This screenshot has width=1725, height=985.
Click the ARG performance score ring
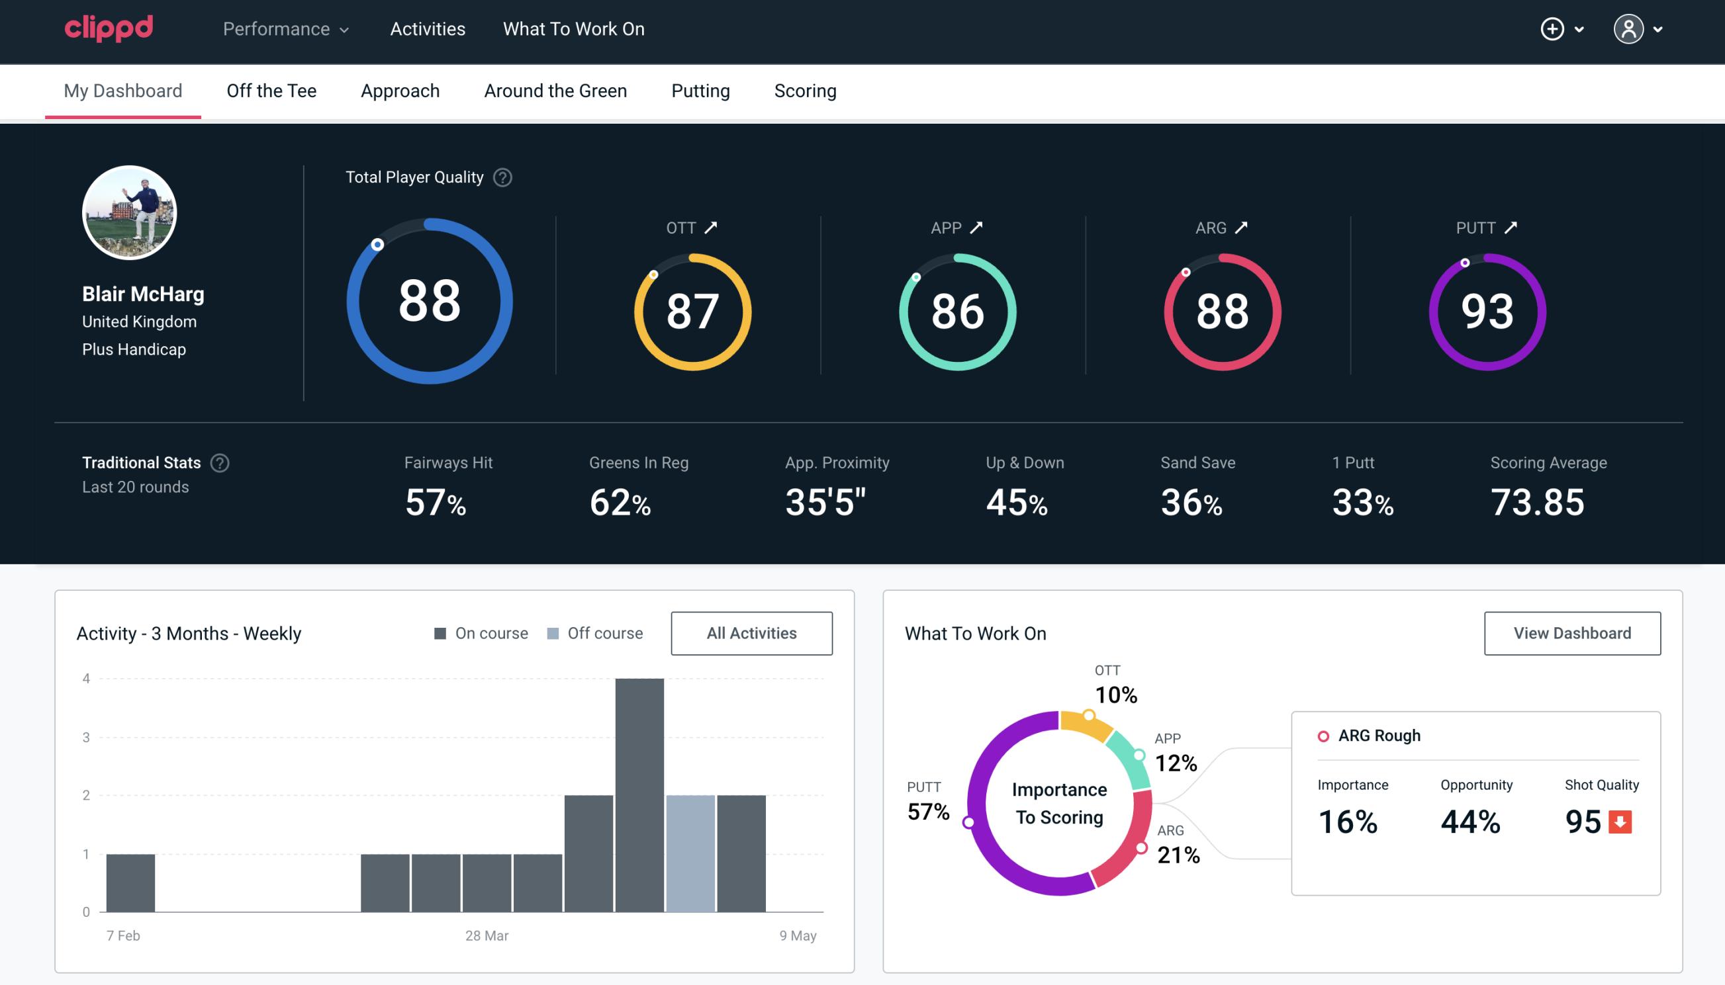point(1221,308)
